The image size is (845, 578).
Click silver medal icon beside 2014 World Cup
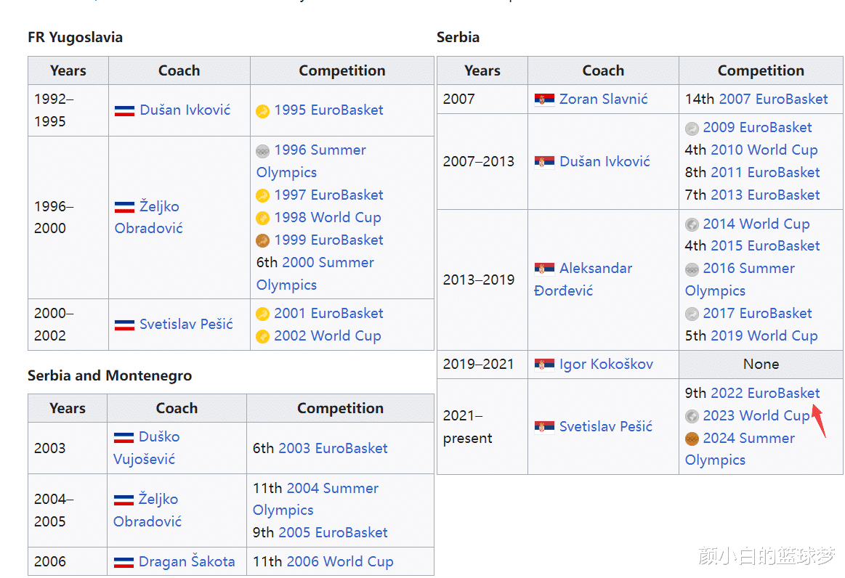pyautogui.click(x=692, y=224)
